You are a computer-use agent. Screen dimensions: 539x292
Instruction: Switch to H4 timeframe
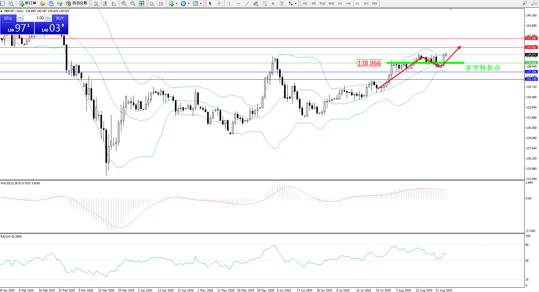tap(348, 3)
